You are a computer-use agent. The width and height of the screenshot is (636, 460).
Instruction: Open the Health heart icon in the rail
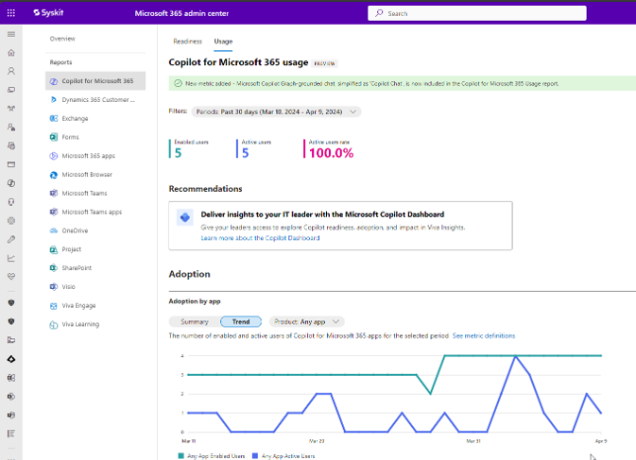click(11, 277)
